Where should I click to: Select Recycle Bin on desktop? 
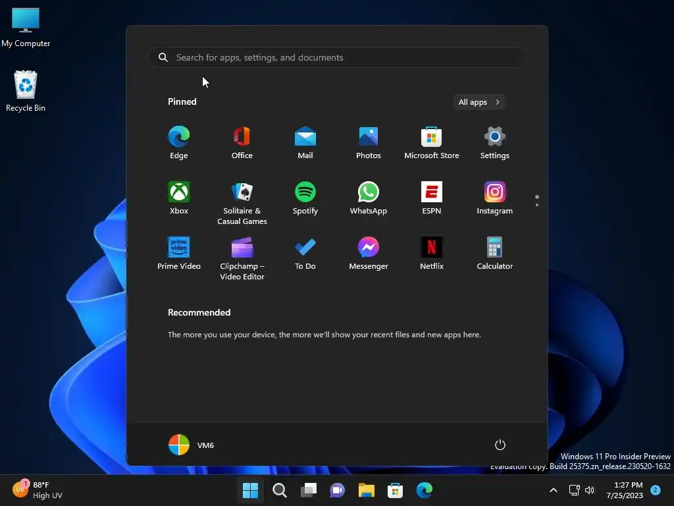tap(26, 91)
